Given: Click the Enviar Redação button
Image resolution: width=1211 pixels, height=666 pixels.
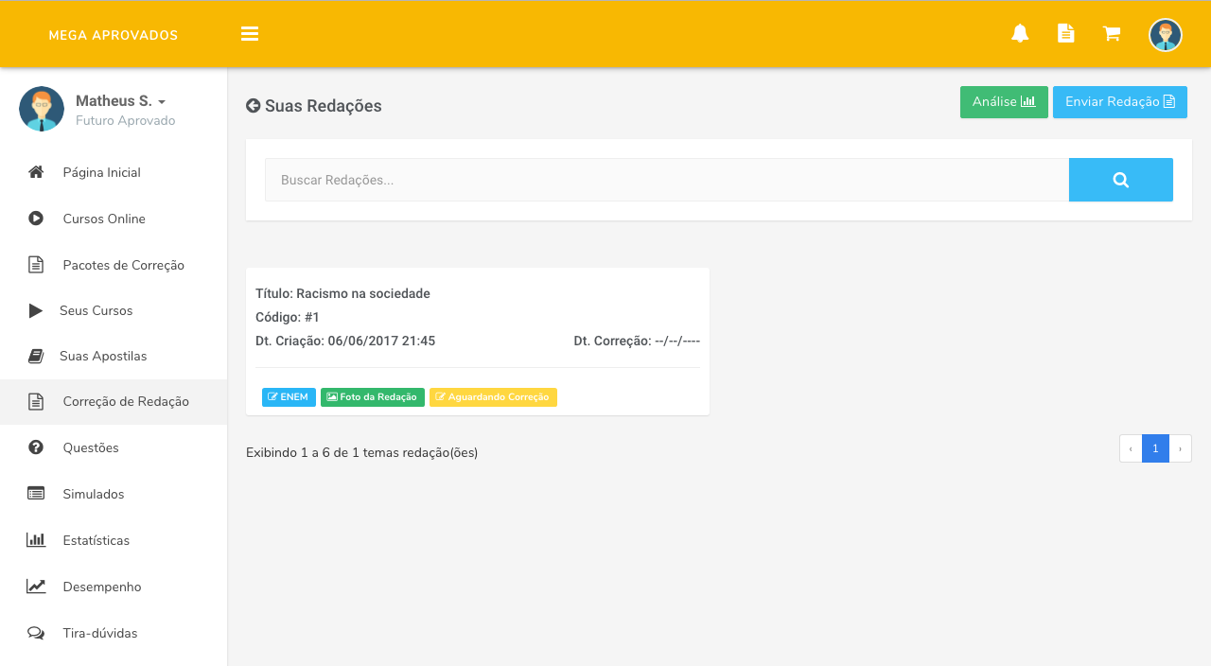Looking at the screenshot, I should point(1120,102).
